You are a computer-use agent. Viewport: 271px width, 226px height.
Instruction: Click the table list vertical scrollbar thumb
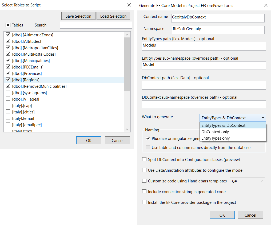(127, 64)
